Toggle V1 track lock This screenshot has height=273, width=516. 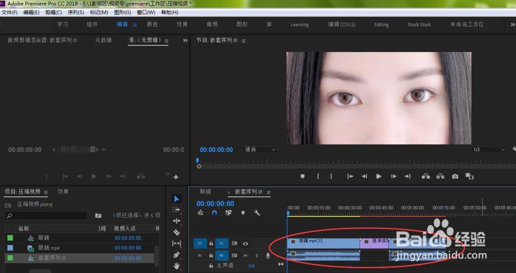coord(211,244)
